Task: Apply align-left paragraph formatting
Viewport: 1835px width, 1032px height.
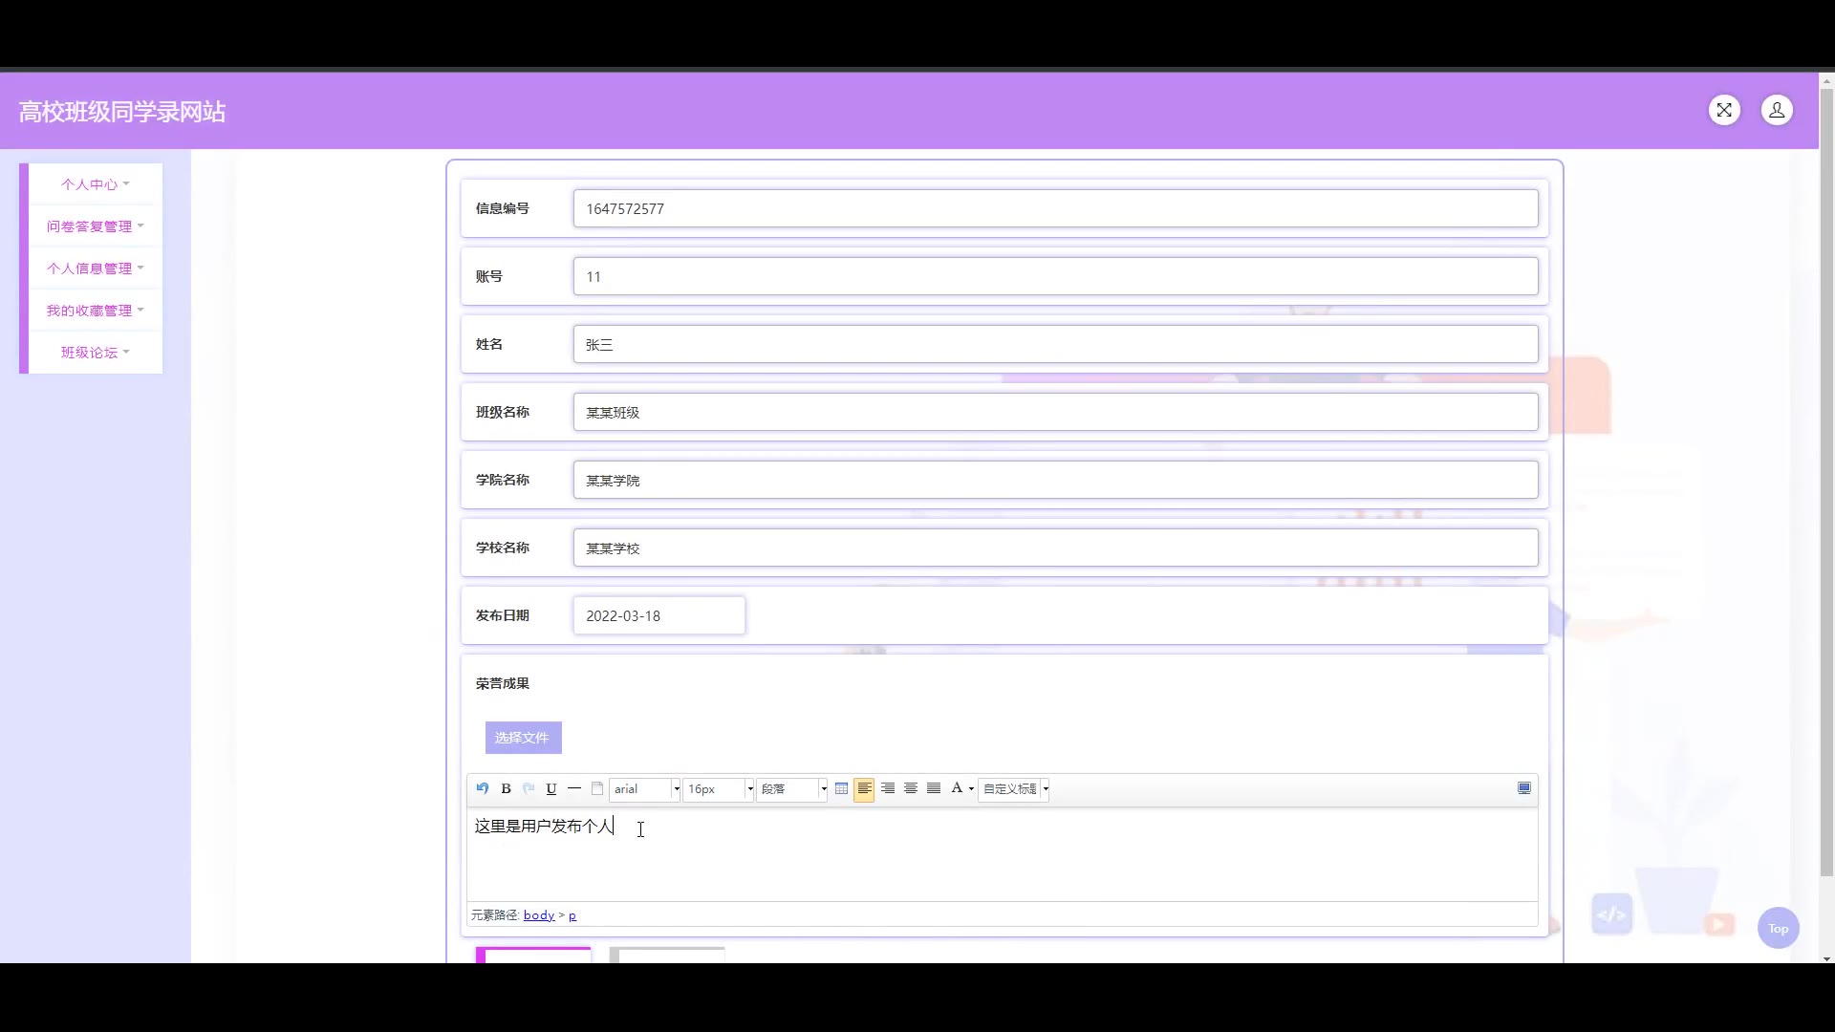Action: coord(864,788)
